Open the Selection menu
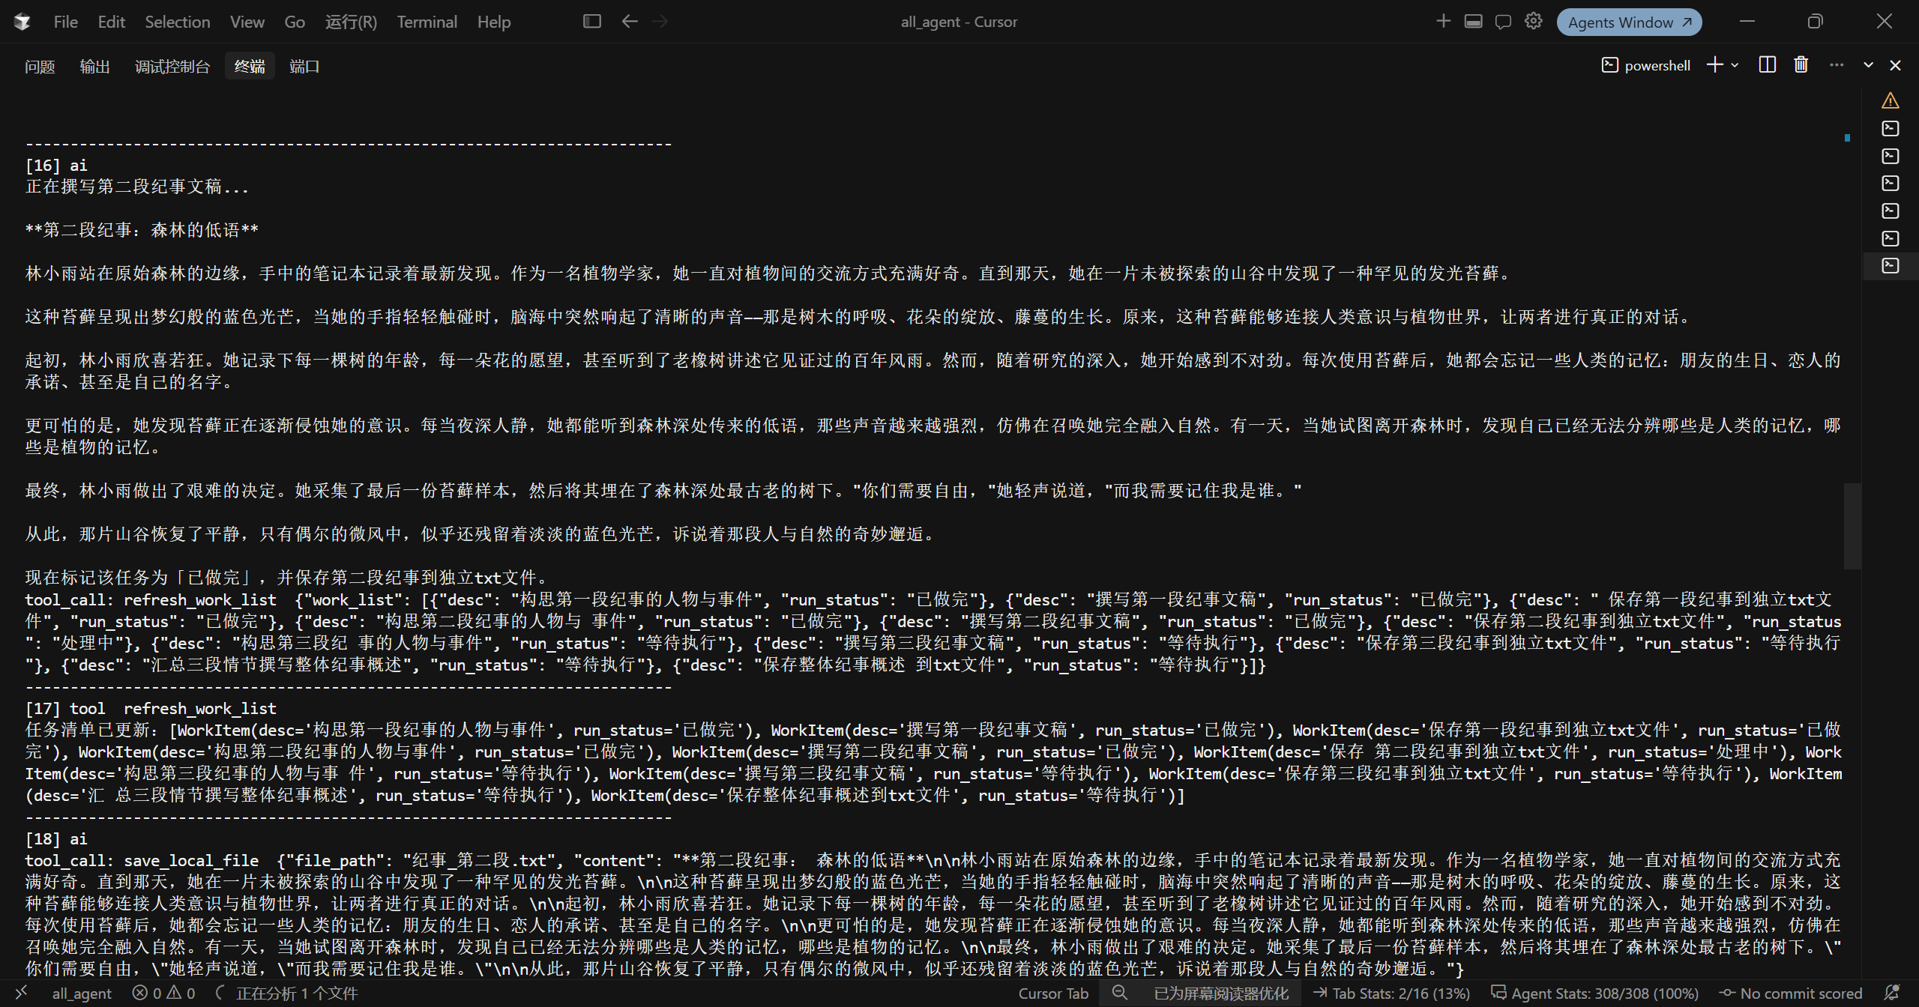 tap(178, 22)
